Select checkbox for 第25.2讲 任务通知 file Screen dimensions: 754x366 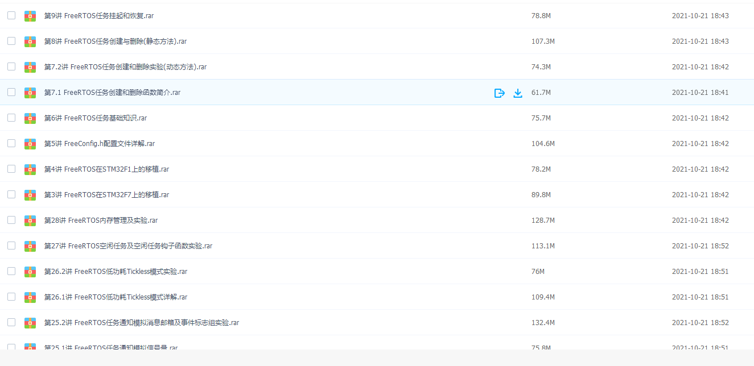pyautogui.click(x=11, y=322)
